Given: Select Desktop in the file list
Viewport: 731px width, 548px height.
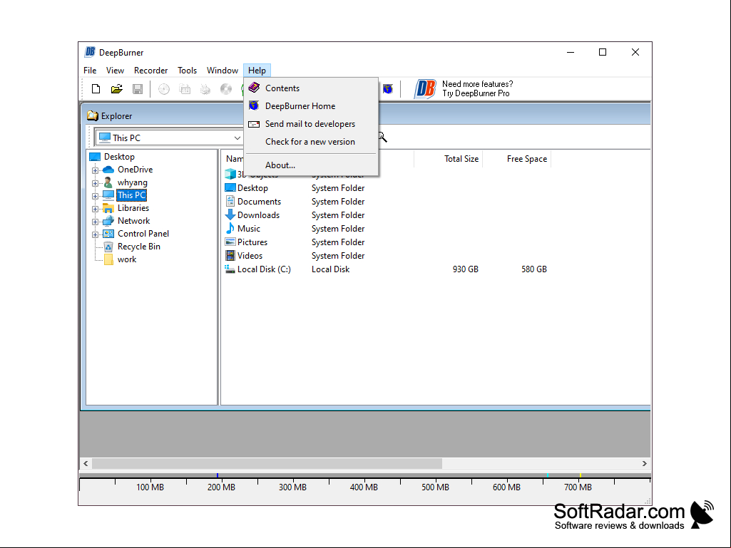Looking at the screenshot, I should point(252,188).
